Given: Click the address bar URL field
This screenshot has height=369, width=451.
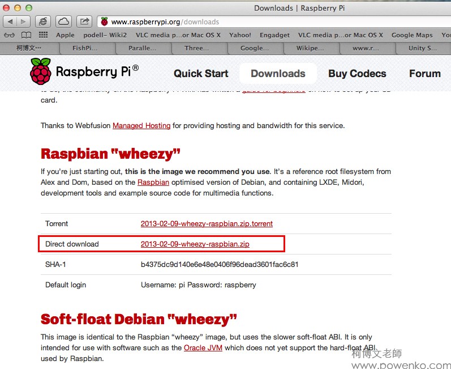Looking at the screenshot, I should point(274,22).
